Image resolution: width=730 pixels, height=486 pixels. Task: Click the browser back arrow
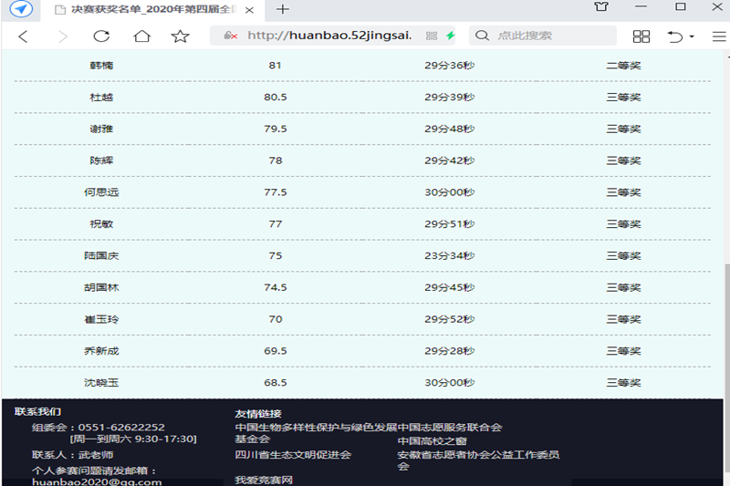coord(24,36)
